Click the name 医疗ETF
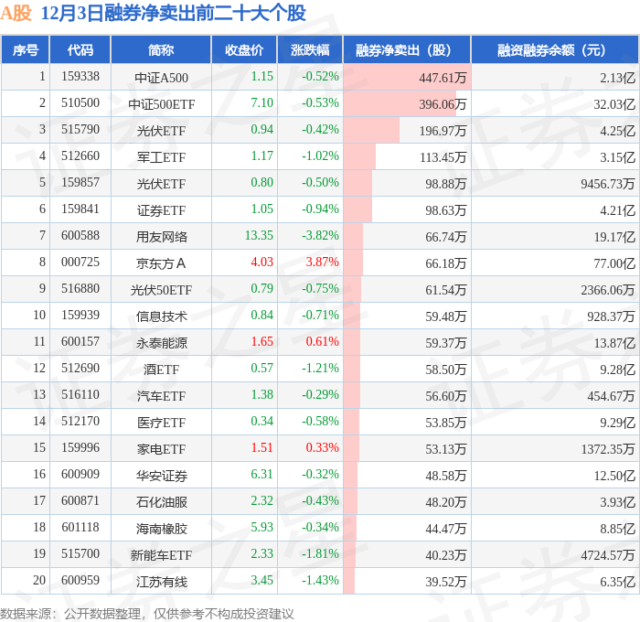The width and height of the screenshot is (640, 622). click(x=161, y=423)
